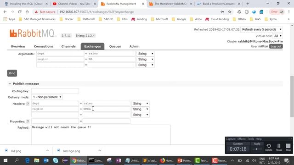Open Microsoft Edge from taskbar

[28, 160]
